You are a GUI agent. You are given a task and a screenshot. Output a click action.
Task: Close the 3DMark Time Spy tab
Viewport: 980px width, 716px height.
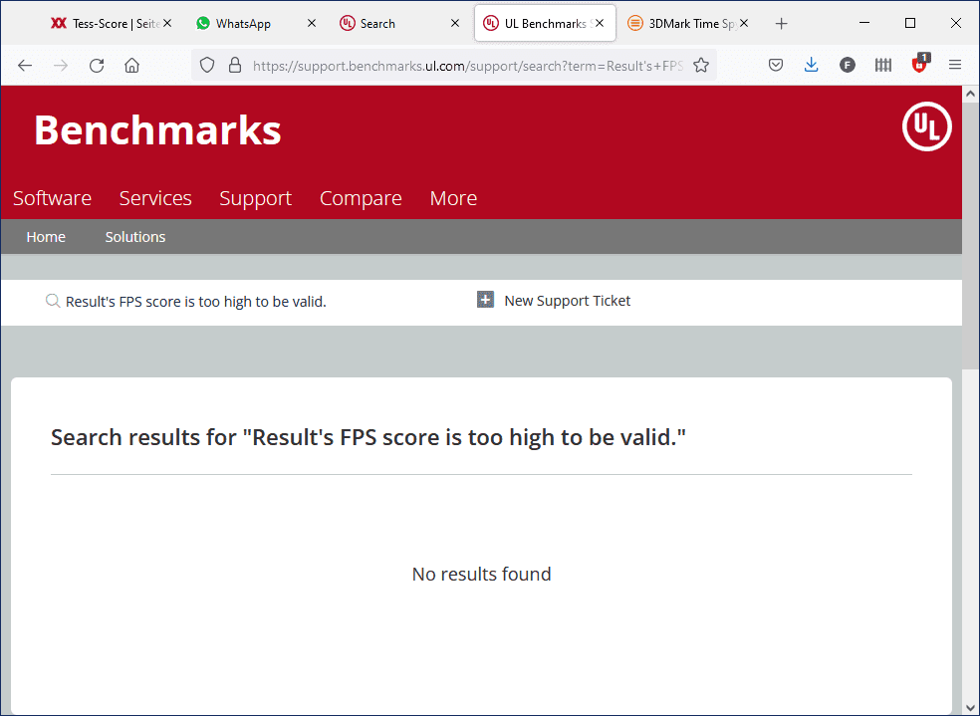(744, 23)
